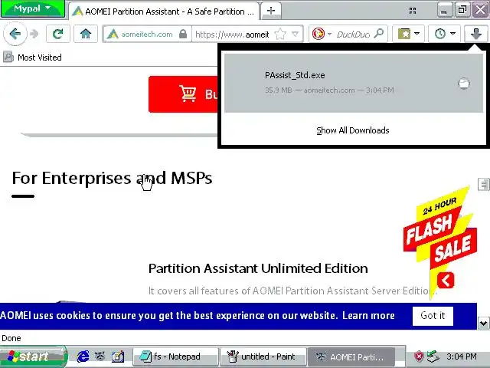Click the side feedback list icon
The width and height of the screenshot is (490, 368).
coord(483,184)
